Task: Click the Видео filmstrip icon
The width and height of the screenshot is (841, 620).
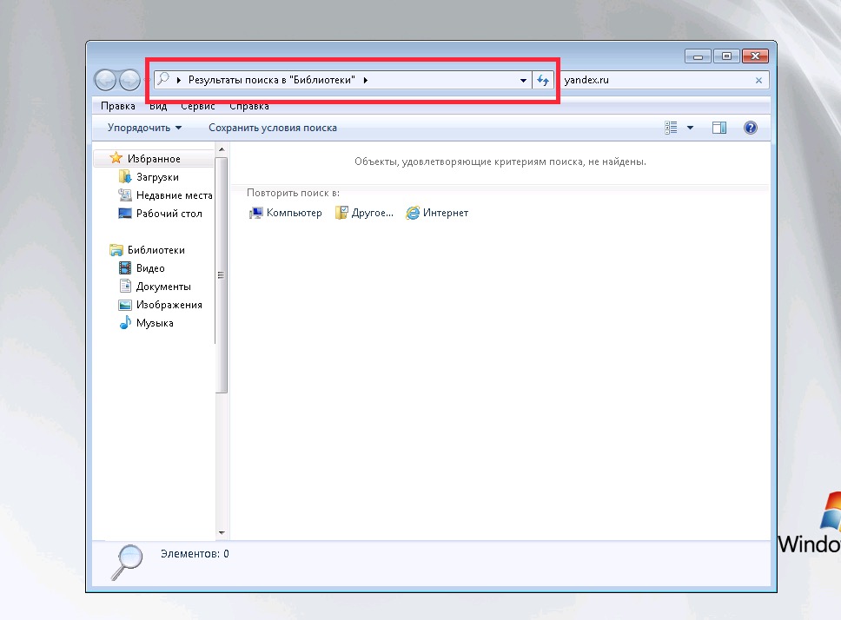Action: pyautogui.click(x=124, y=268)
